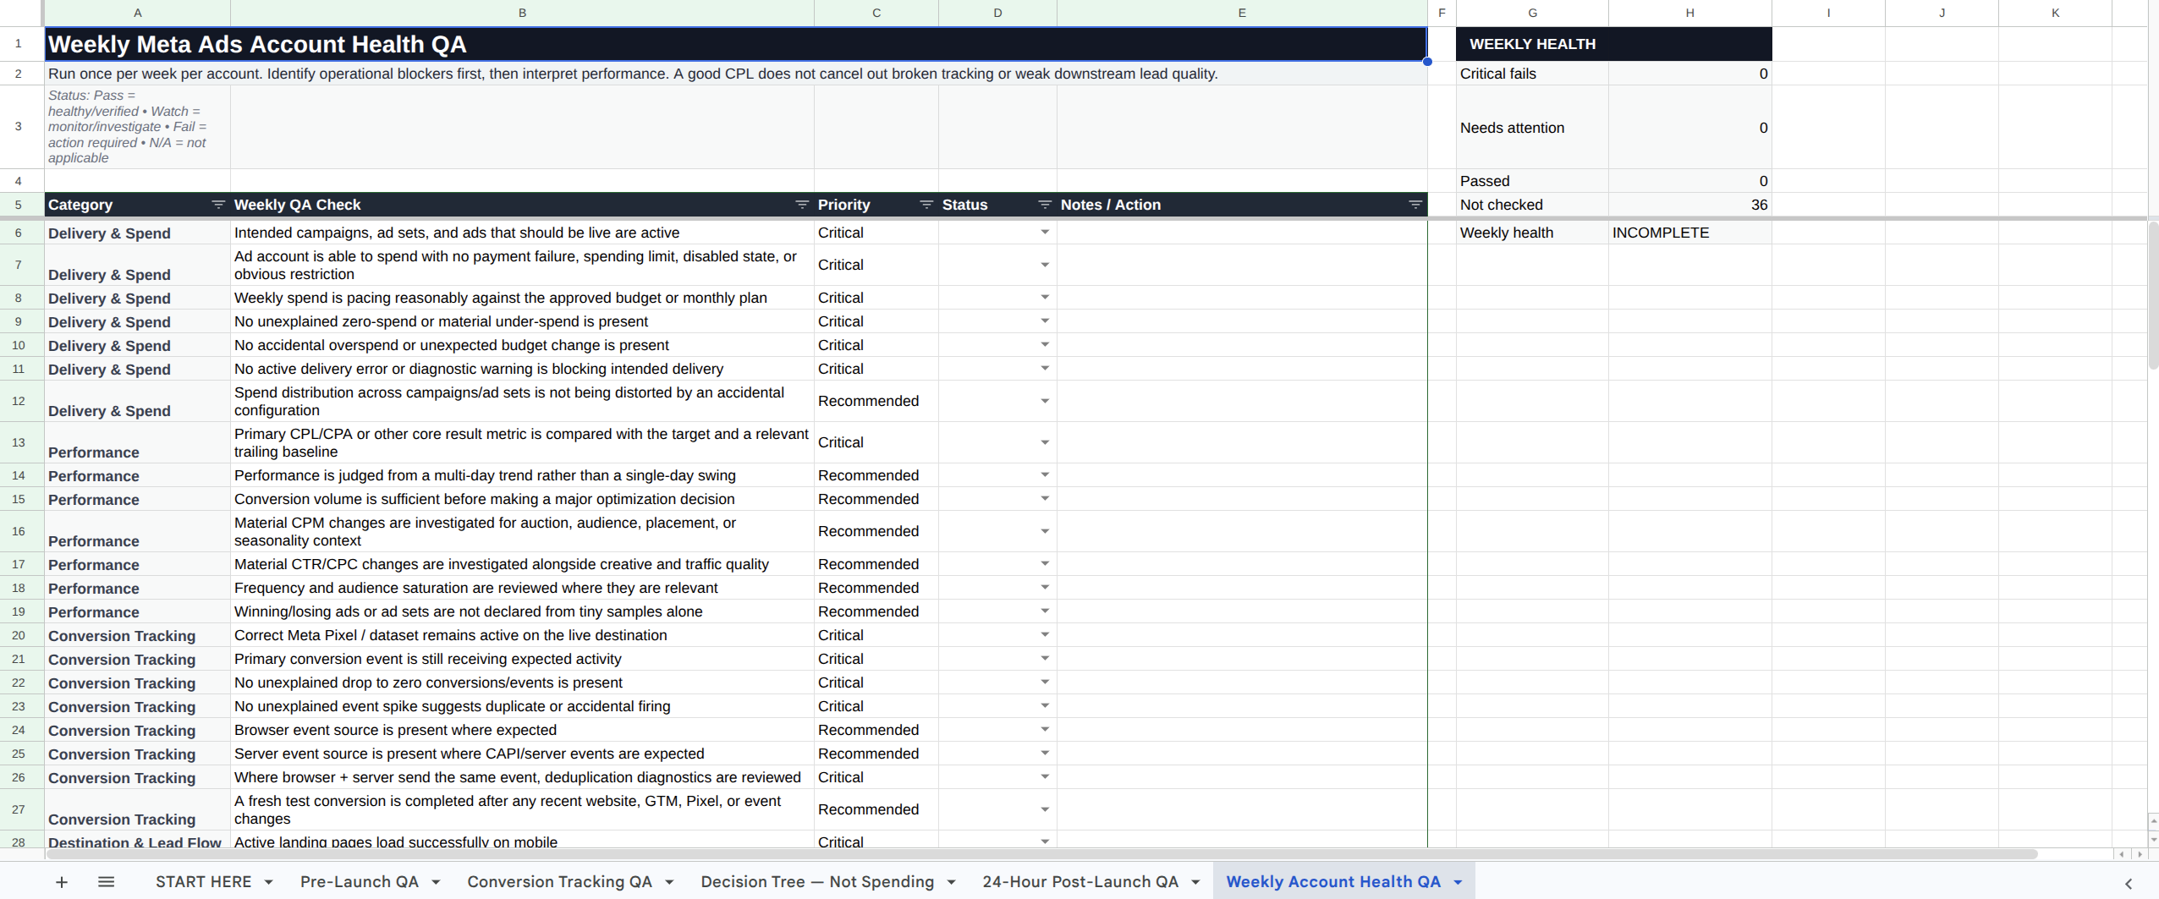Open Status dropdown for 'Spend distribution' row

[1045, 402]
